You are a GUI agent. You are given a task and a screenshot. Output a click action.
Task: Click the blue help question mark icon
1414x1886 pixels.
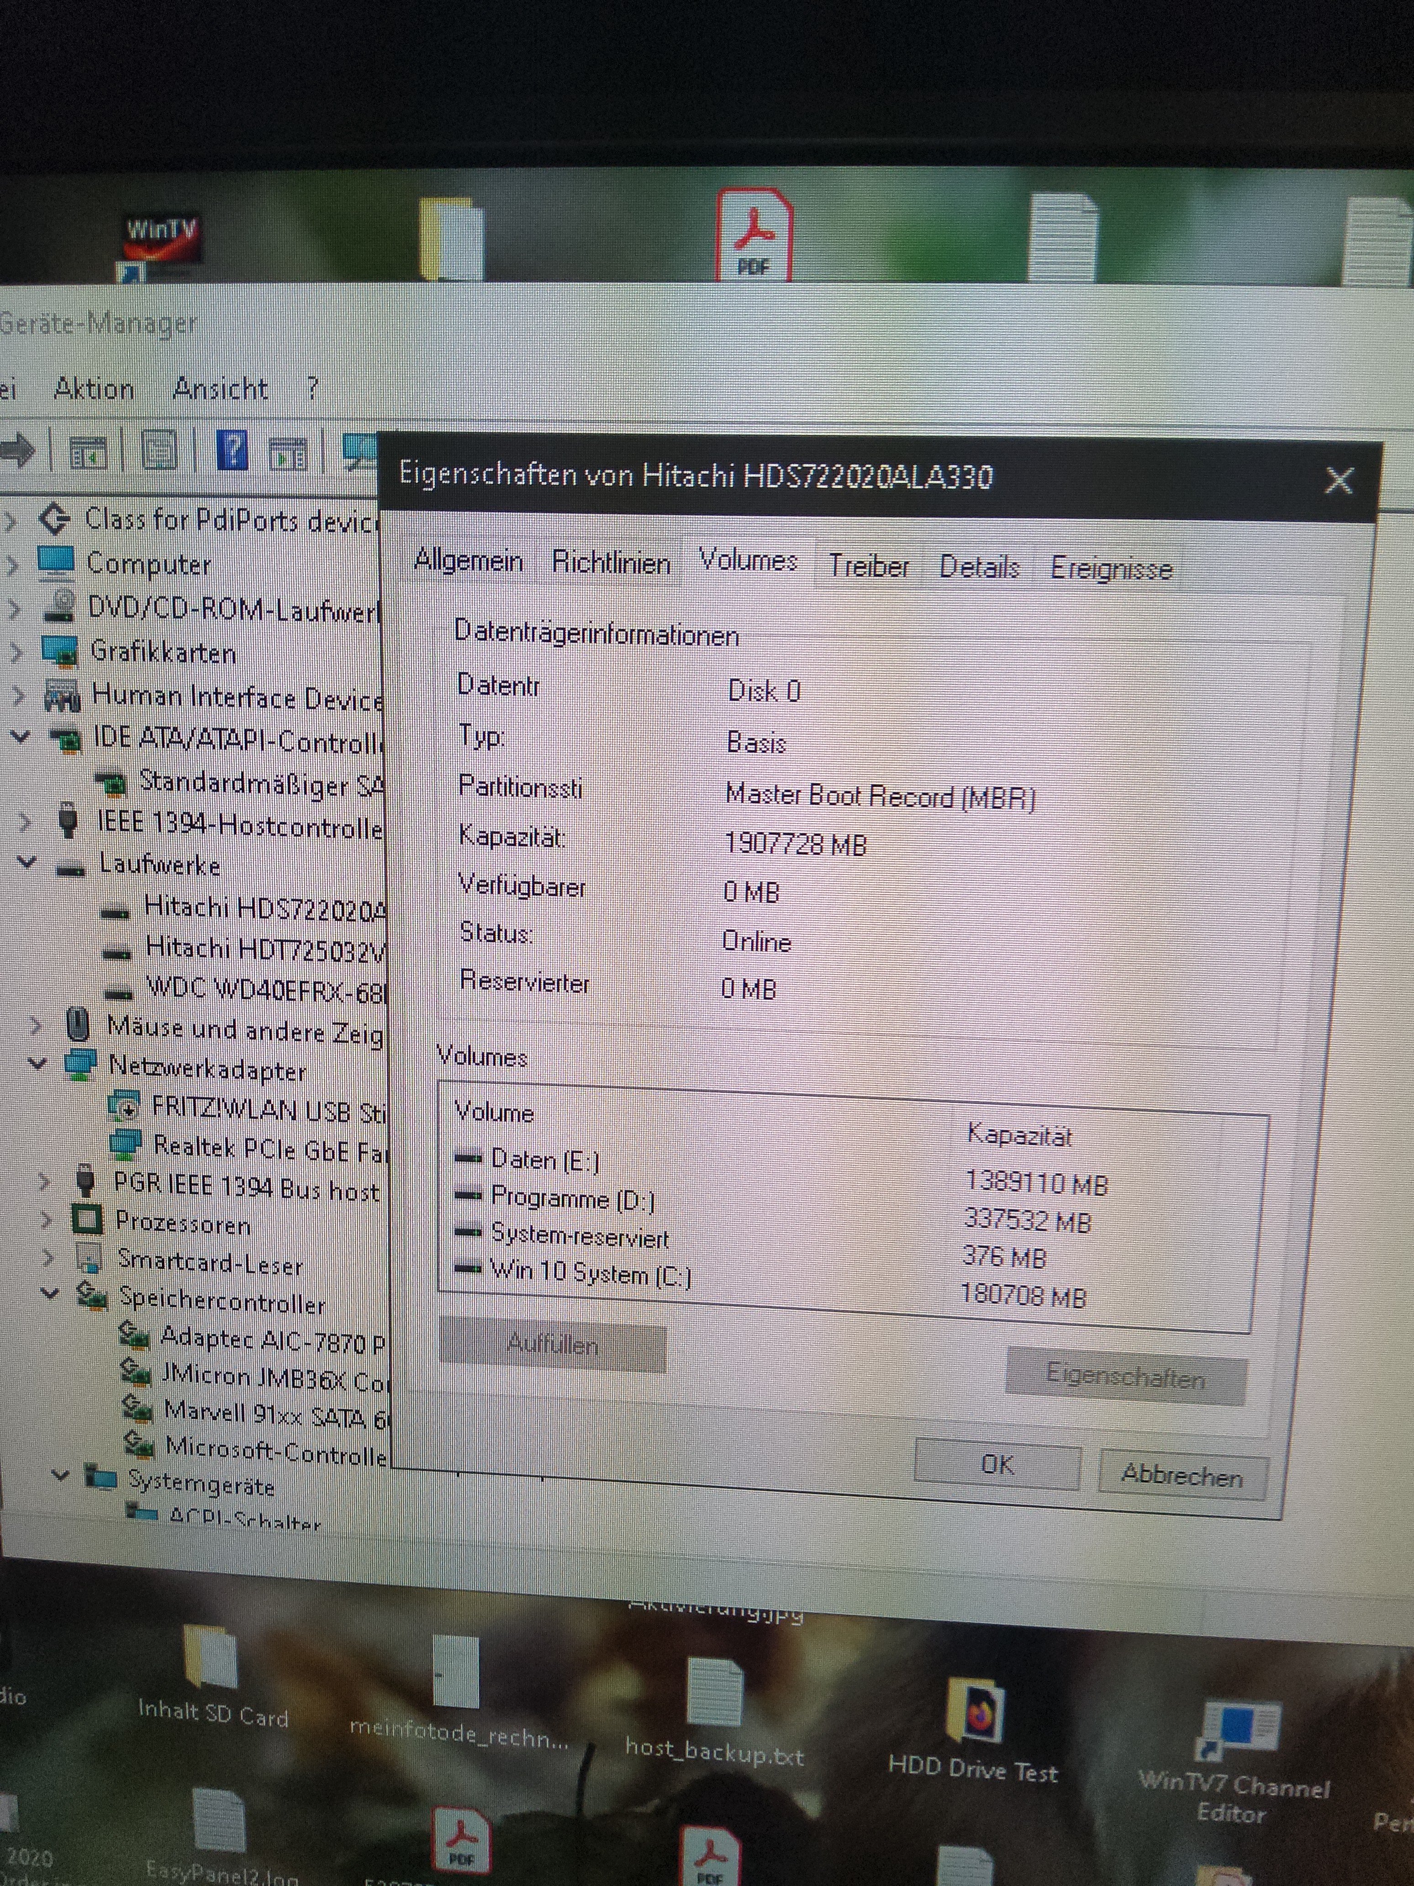pyautogui.click(x=232, y=450)
